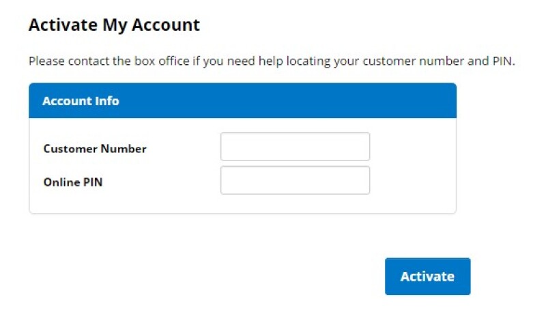Screen dimensions: 546x323
Task: Place cursor in field beside Customer Number
Action: pyautogui.click(x=295, y=147)
